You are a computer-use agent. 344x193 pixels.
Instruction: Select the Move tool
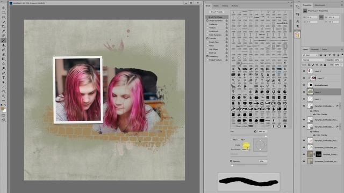(3, 8)
